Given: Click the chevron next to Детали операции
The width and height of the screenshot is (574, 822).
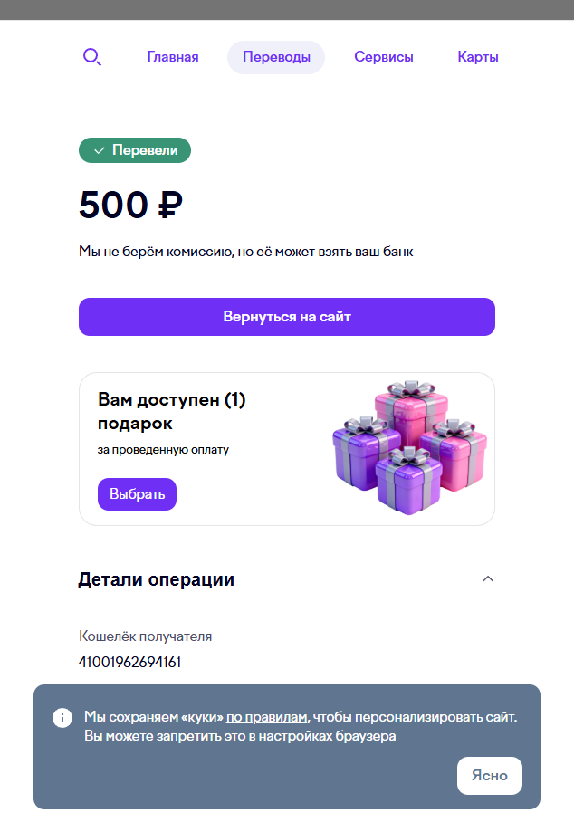Looking at the screenshot, I should tap(489, 578).
